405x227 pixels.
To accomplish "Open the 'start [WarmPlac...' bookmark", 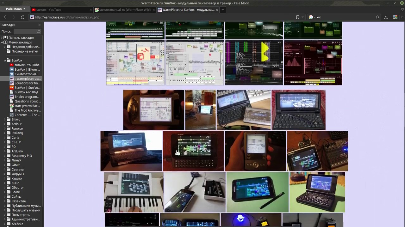I will (25, 106).
